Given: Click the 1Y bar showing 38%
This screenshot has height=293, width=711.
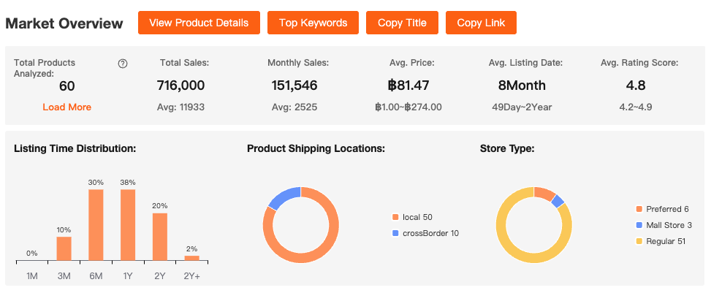Looking at the screenshot, I should click(x=128, y=225).
